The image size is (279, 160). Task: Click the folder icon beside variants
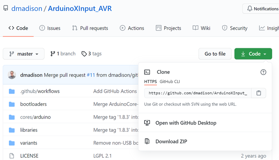pos(12,143)
